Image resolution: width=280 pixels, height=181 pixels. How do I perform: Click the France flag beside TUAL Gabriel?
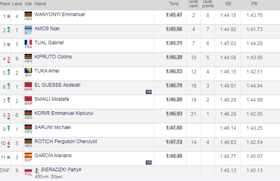28,42
